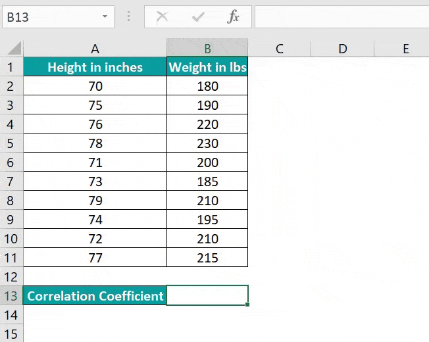Click the Cancel X formula bar icon
Viewport: 429px width, 342px height.
click(162, 16)
